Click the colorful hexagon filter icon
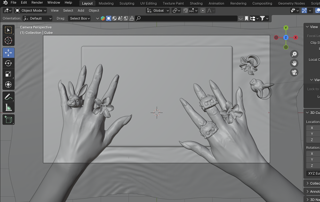 tap(103, 18)
